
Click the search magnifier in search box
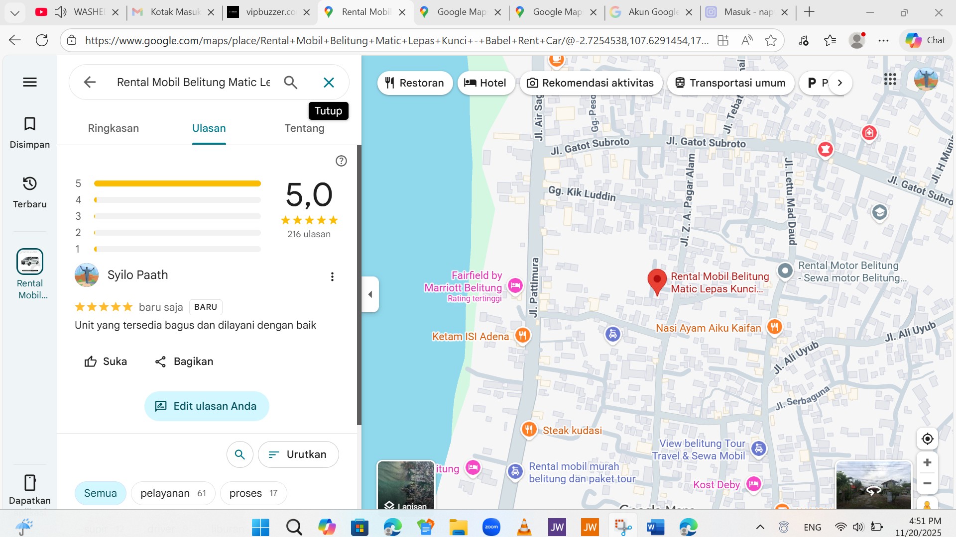(x=291, y=82)
